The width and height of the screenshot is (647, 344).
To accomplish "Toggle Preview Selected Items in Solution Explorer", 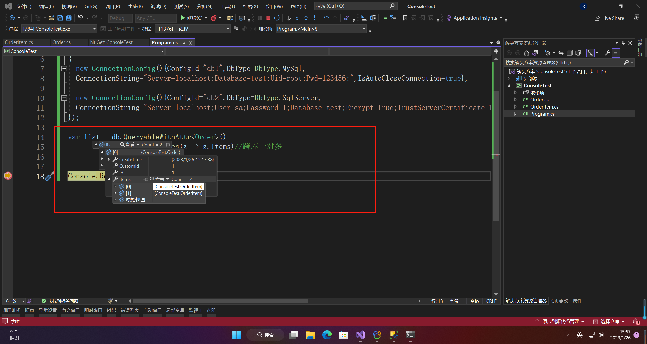I will tap(616, 53).
